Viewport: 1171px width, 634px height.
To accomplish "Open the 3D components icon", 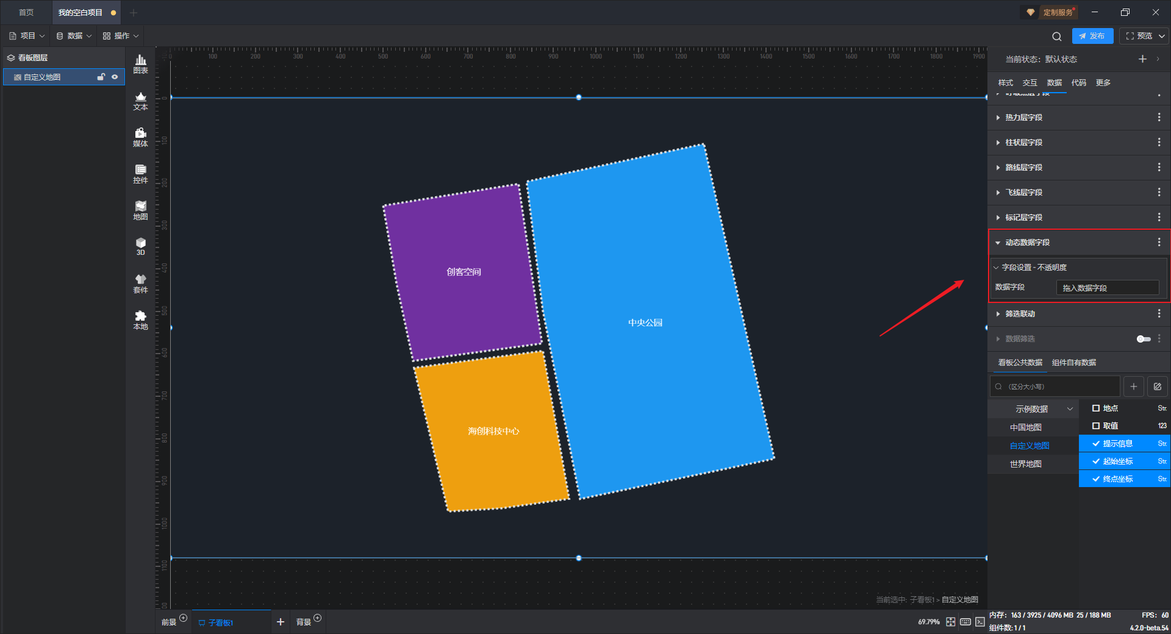I will tap(140, 246).
